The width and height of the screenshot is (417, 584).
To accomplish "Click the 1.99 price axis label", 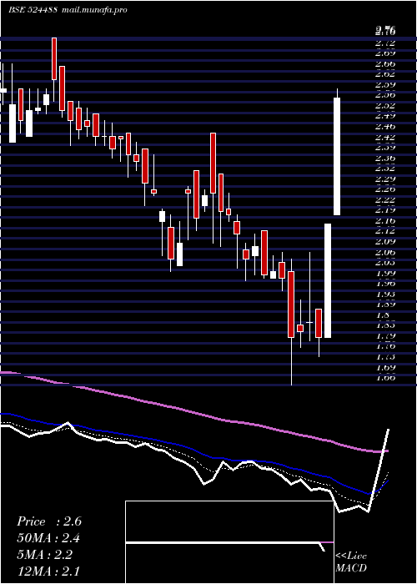I will pyautogui.click(x=385, y=274).
